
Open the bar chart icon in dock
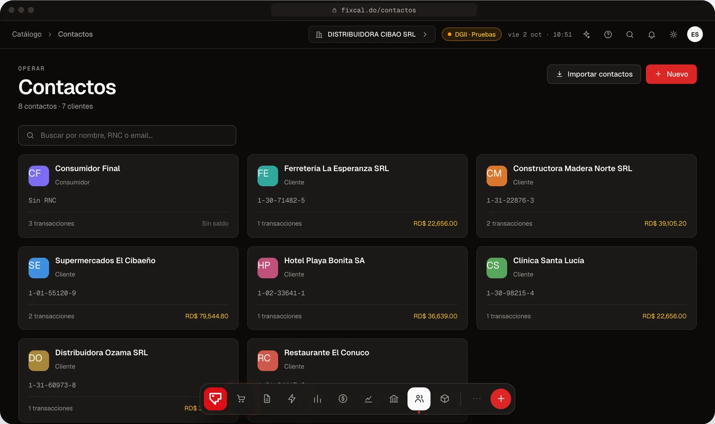[317, 399]
